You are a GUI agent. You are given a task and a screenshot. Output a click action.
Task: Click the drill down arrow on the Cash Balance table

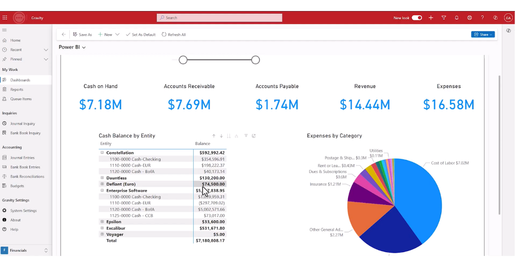[221, 136]
